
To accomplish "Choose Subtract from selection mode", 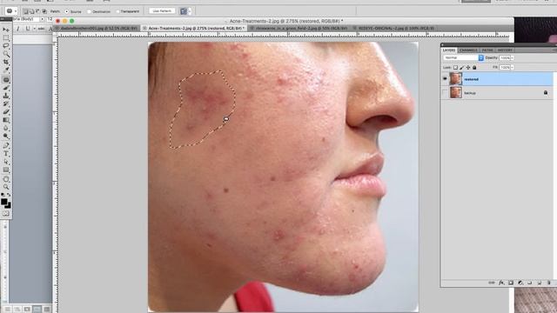I will (37, 11).
